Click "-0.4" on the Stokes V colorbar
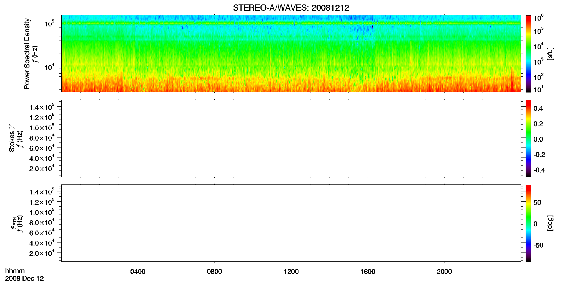The height and width of the screenshot is (300, 582). tap(539, 170)
